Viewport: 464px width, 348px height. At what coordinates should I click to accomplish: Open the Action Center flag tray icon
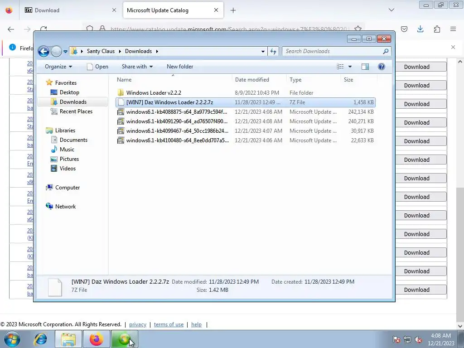(396, 340)
